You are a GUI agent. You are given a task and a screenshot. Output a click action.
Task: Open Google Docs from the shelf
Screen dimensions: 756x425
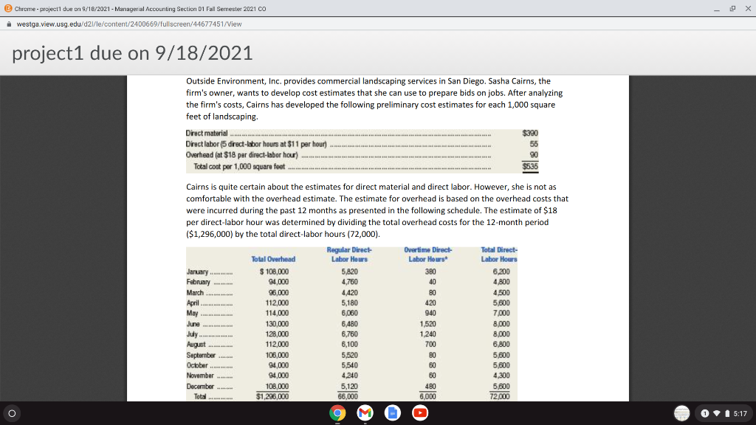click(x=391, y=413)
